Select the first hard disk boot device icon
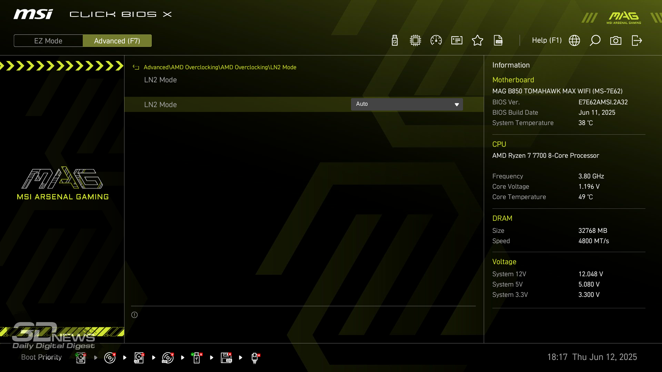 click(x=81, y=358)
